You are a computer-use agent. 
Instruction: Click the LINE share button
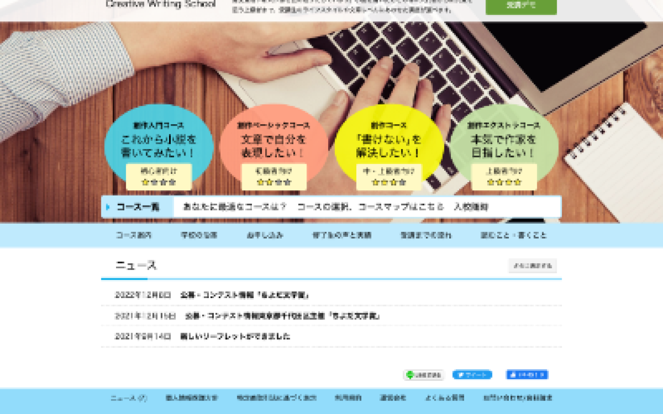(x=424, y=375)
